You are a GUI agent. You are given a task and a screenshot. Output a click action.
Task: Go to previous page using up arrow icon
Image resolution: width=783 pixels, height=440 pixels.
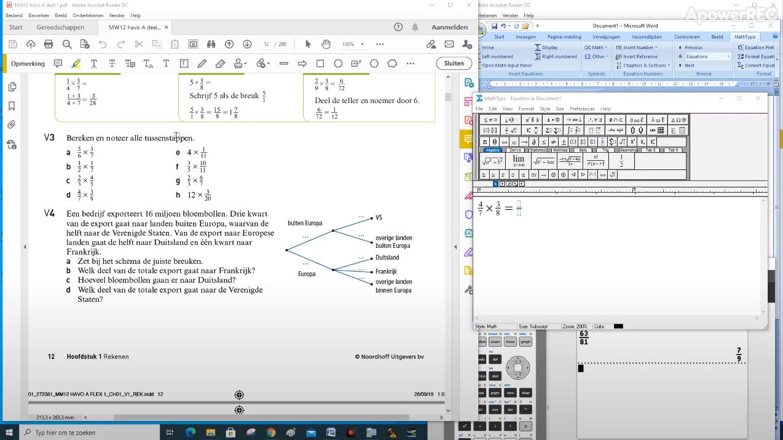pyautogui.click(x=229, y=44)
